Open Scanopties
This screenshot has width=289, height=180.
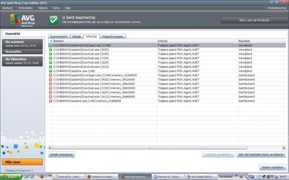click(22, 51)
